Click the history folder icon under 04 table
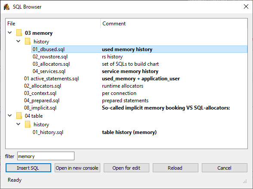This screenshot has width=253, height=189. pos(28,124)
